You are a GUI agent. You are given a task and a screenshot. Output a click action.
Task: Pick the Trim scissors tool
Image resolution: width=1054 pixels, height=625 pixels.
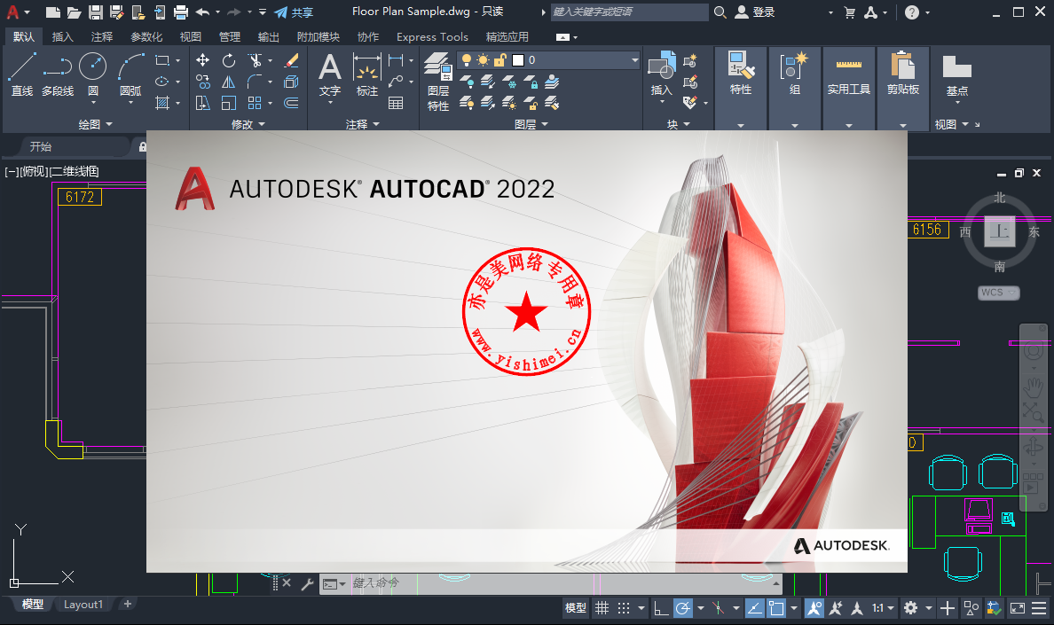coord(255,60)
